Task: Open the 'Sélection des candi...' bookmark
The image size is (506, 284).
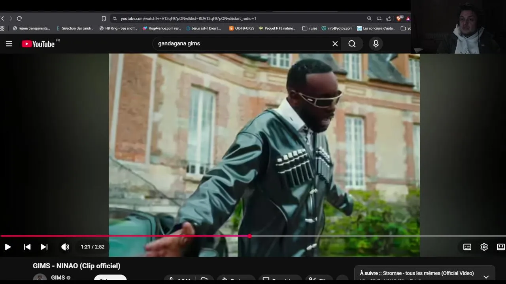Action: coord(75,28)
